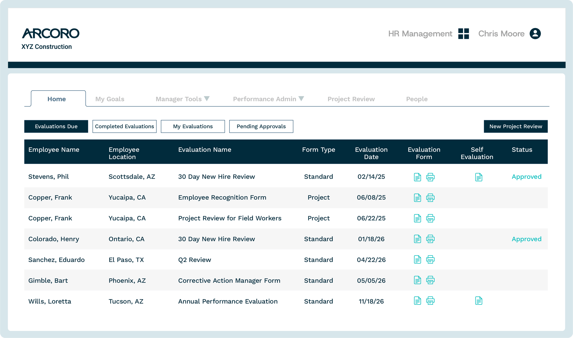The image size is (573, 338).
Task: Click the Tucson, AZ location cell
Action: (126, 301)
